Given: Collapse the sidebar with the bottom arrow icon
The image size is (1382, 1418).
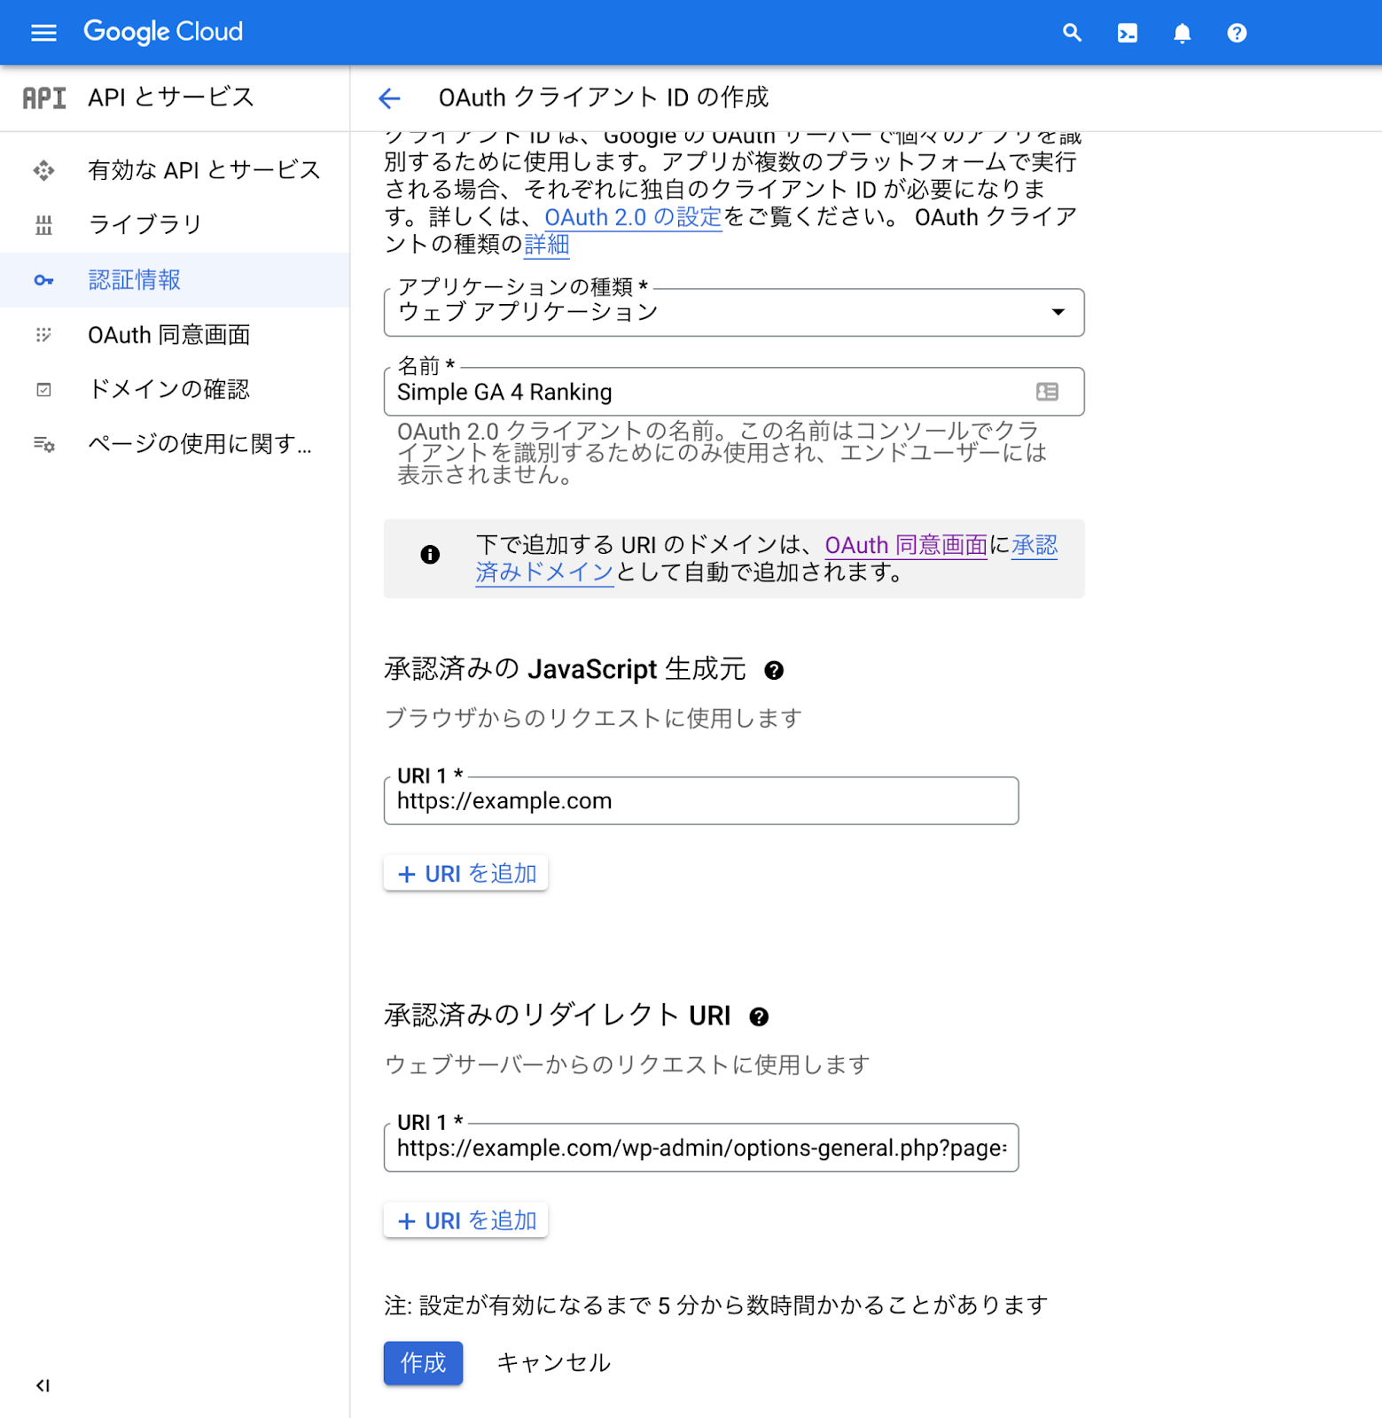Looking at the screenshot, I should pos(43,1385).
